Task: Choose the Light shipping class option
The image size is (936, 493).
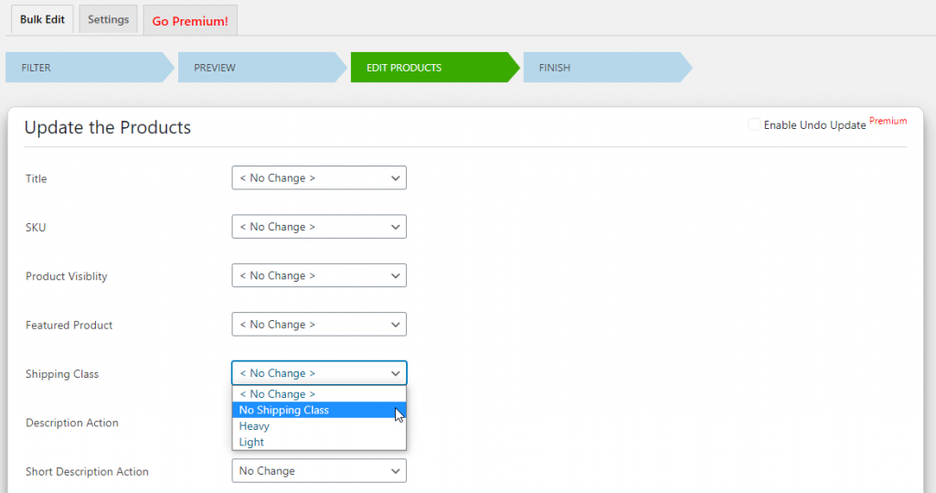Action: 252,443
